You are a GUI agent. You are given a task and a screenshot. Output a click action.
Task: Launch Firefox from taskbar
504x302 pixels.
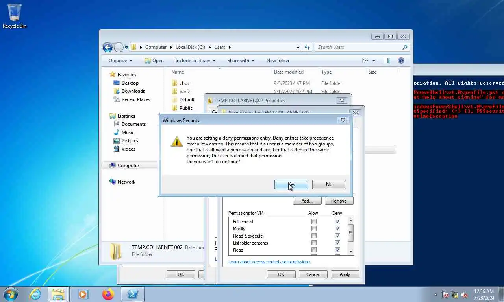tap(107, 294)
